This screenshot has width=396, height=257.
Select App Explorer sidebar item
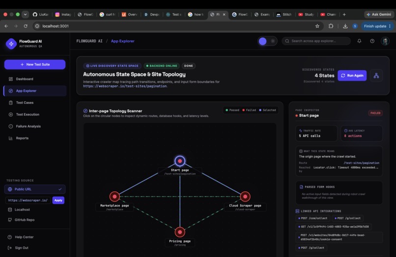tap(35, 91)
